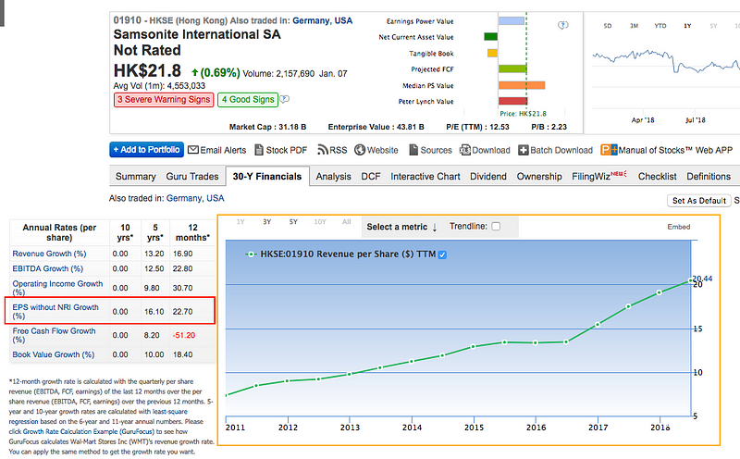
Task: Click the orange Median PS Value bar
Action: coord(522,85)
